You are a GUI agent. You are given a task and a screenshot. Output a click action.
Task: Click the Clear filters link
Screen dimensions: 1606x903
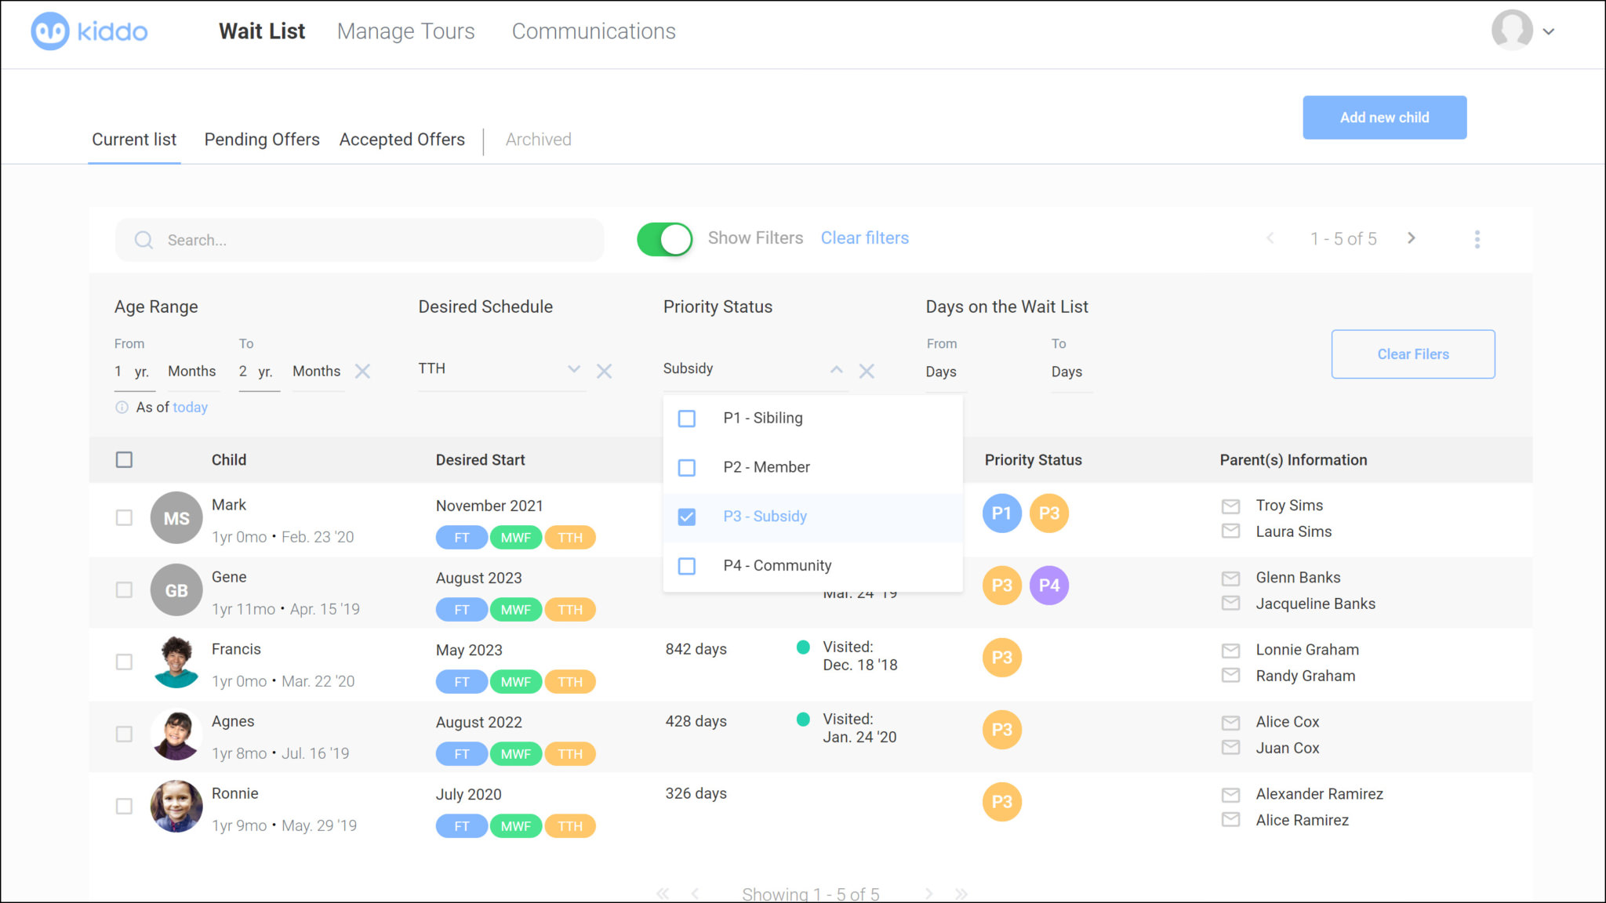tap(864, 238)
